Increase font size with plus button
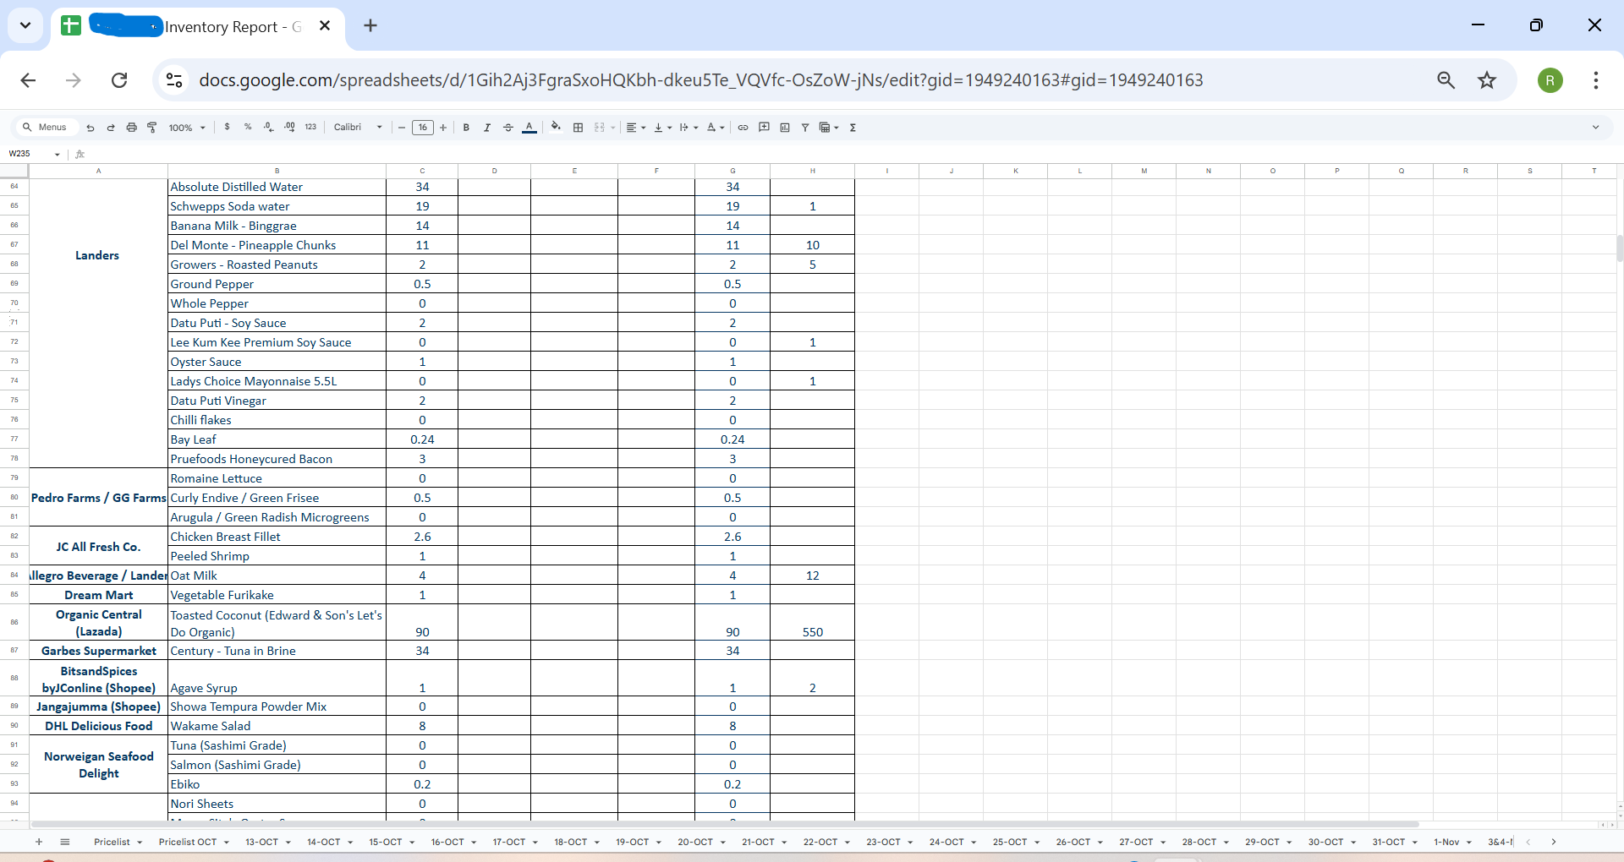Viewport: 1624px width, 862px height. pos(443,128)
